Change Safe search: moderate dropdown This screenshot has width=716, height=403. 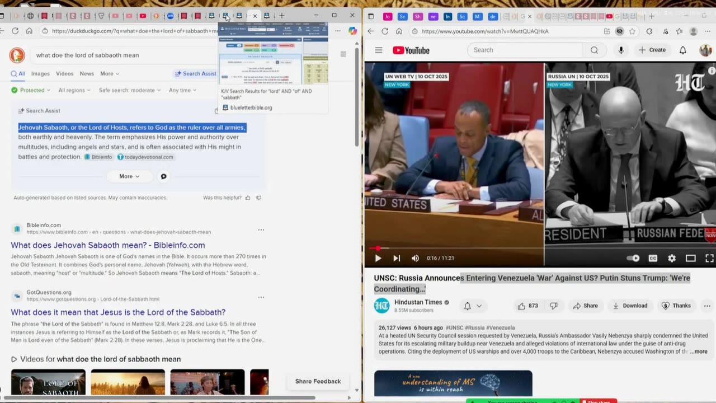tap(130, 90)
